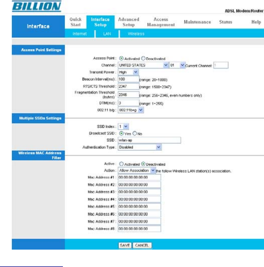Click the SAVE button
Screen dimensions: 264x267
125,245
